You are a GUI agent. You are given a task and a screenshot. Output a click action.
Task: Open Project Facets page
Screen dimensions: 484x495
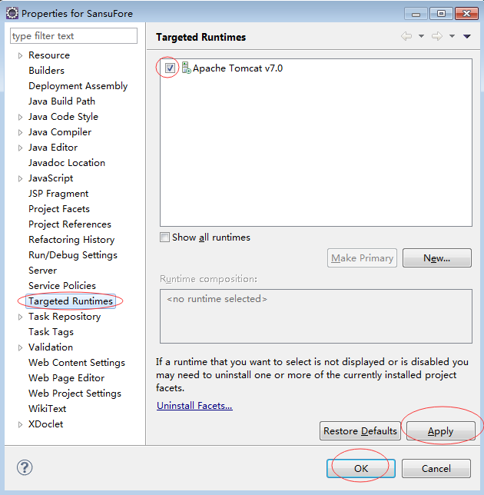pyautogui.click(x=59, y=208)
